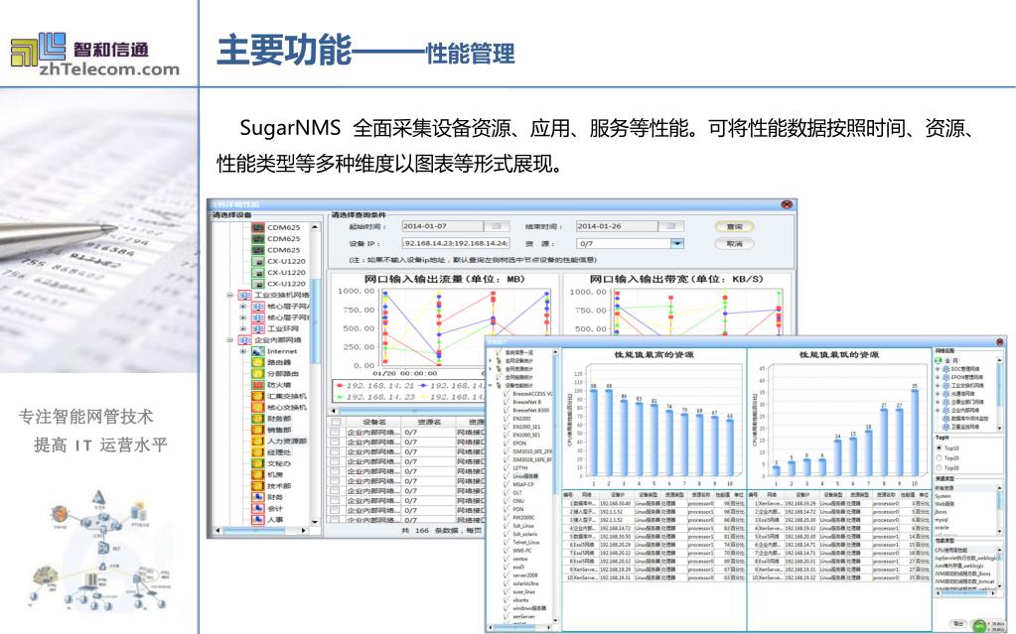This screenshot has height=634, width=1016.
Task: Expand the Internet tree node
Action: [243, 351]
